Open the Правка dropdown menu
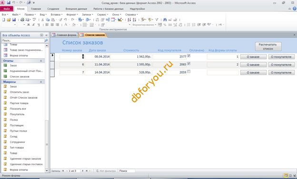This screenshot has height=179, width=297. click(30, 15)
